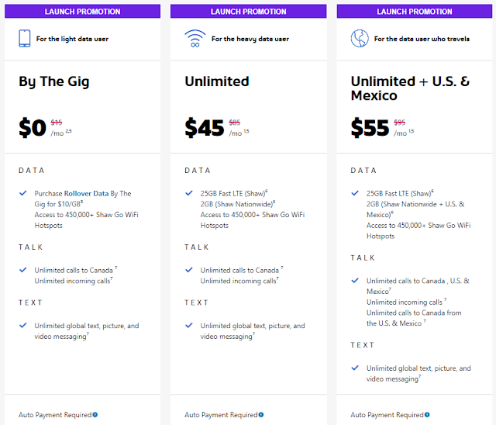496x425 pixels.
Task: Click the globe icon for traveling data user
Action: (x=360, y=39)
